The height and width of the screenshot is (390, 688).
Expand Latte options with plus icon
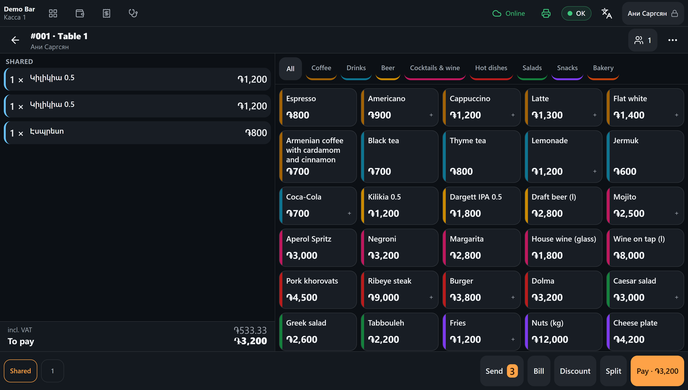click(x=595, y=115)
